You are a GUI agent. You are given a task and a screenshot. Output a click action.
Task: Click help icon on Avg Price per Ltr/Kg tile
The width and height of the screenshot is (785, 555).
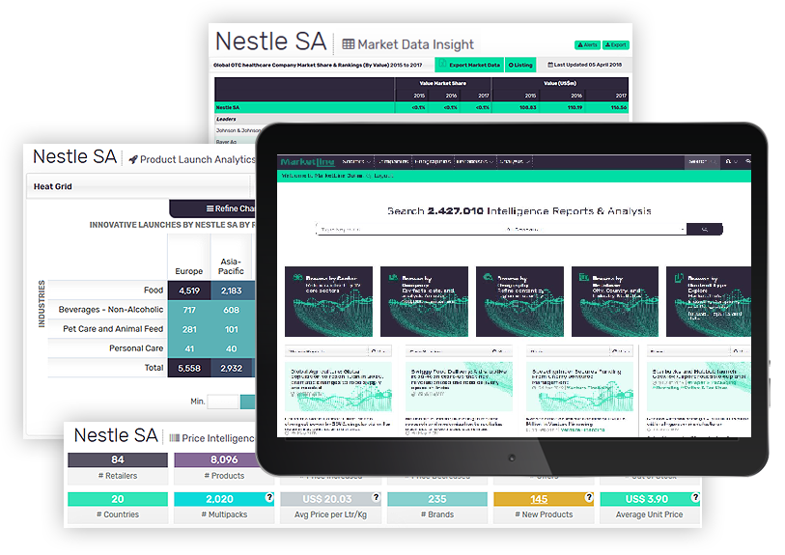point(376,497)
